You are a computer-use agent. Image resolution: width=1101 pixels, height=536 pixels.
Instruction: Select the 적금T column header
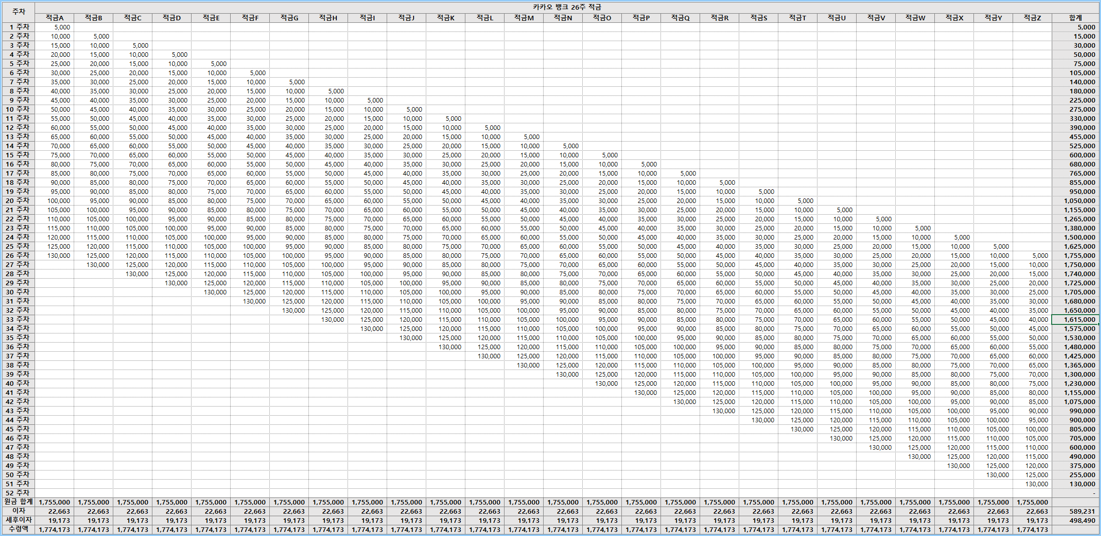click(x=798, y=18)
